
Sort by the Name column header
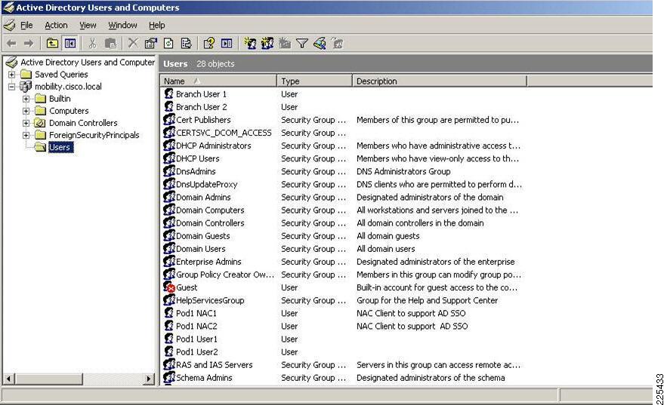[x=218, y=81]
